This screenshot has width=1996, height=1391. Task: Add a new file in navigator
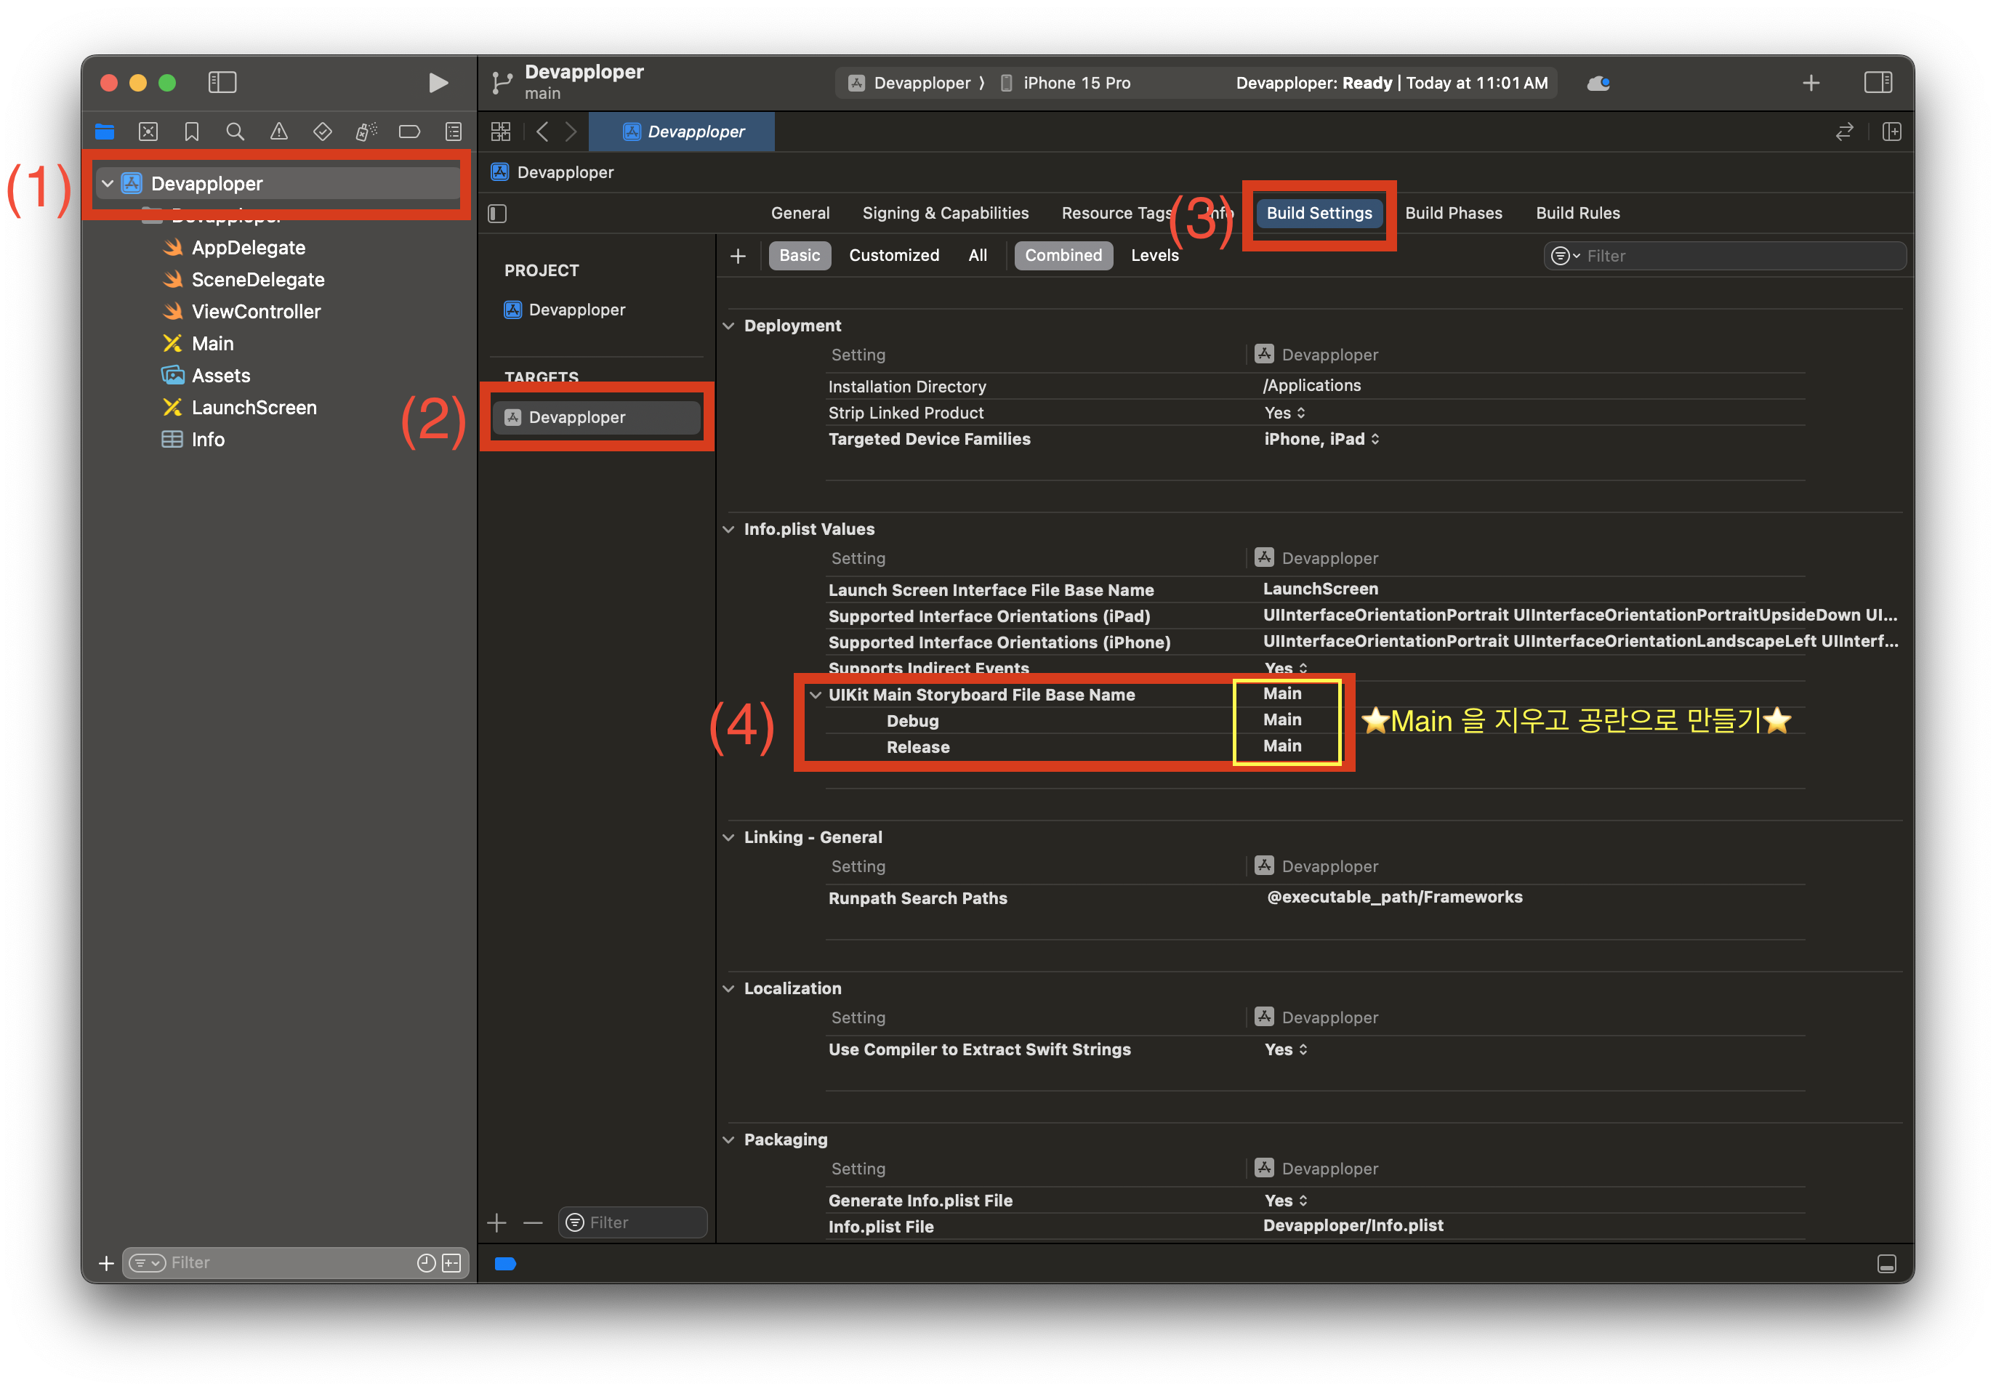coord(106,1262)
